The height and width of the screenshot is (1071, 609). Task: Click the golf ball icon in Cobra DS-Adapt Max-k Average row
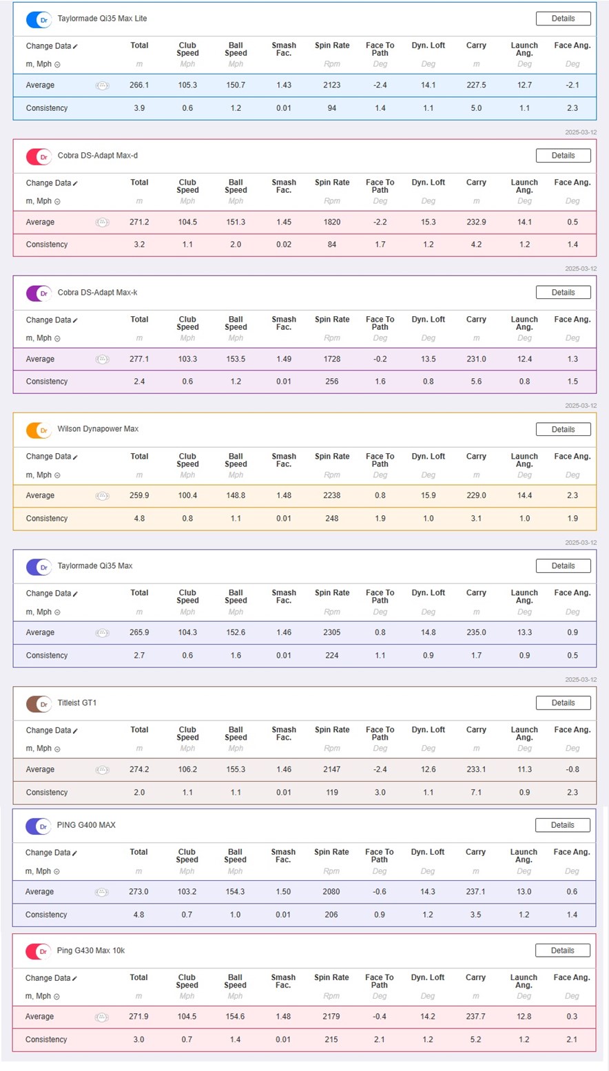point(102,360)
